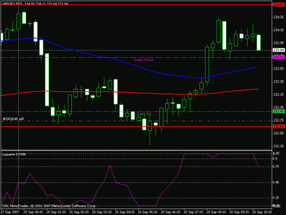Click the 234.35 price scale label
This screenshot has height=215, width=286.
click(279, 17)
